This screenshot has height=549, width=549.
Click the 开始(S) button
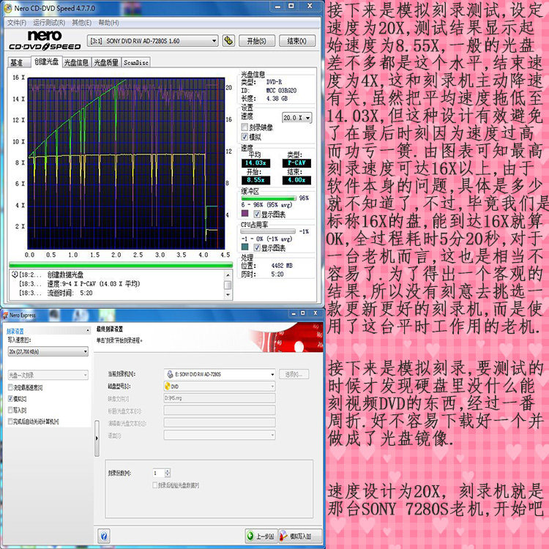[x=257, y=41]
